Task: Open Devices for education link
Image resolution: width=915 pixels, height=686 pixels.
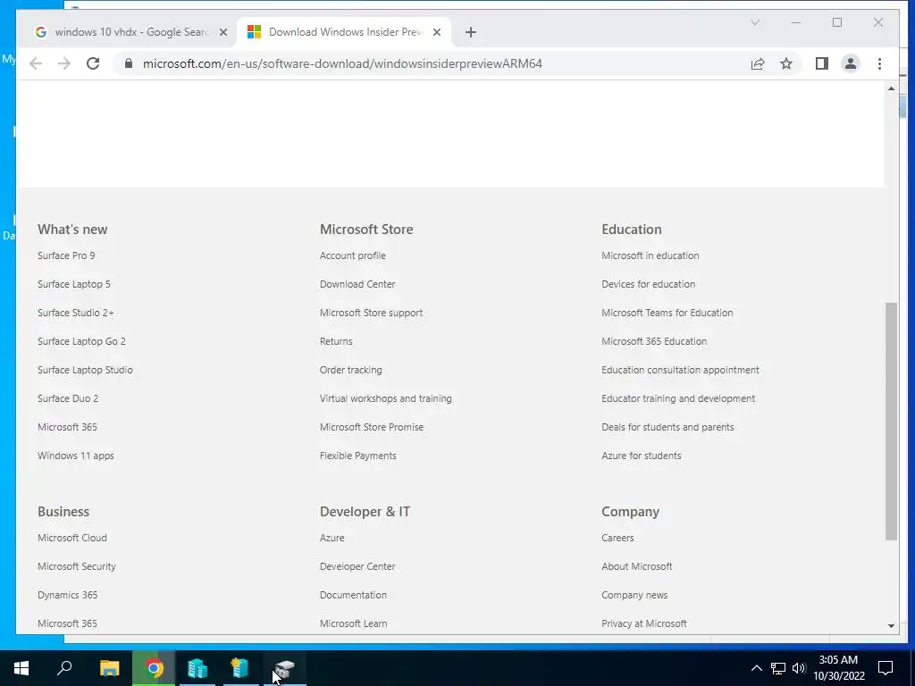Action: tap(649, 284)
